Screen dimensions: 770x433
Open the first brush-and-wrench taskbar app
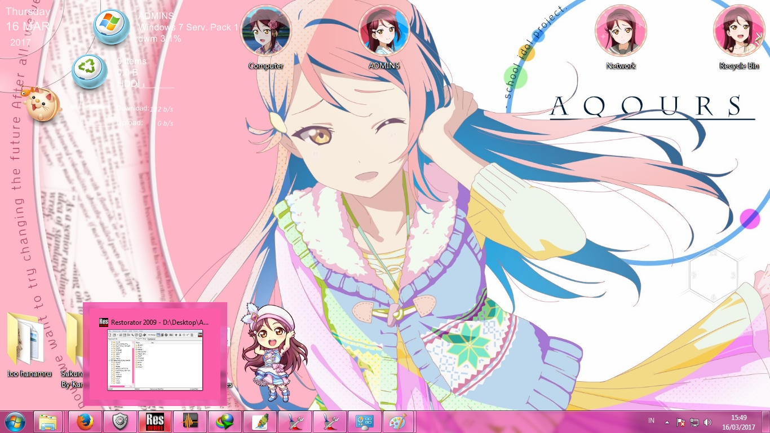[295, 422]
